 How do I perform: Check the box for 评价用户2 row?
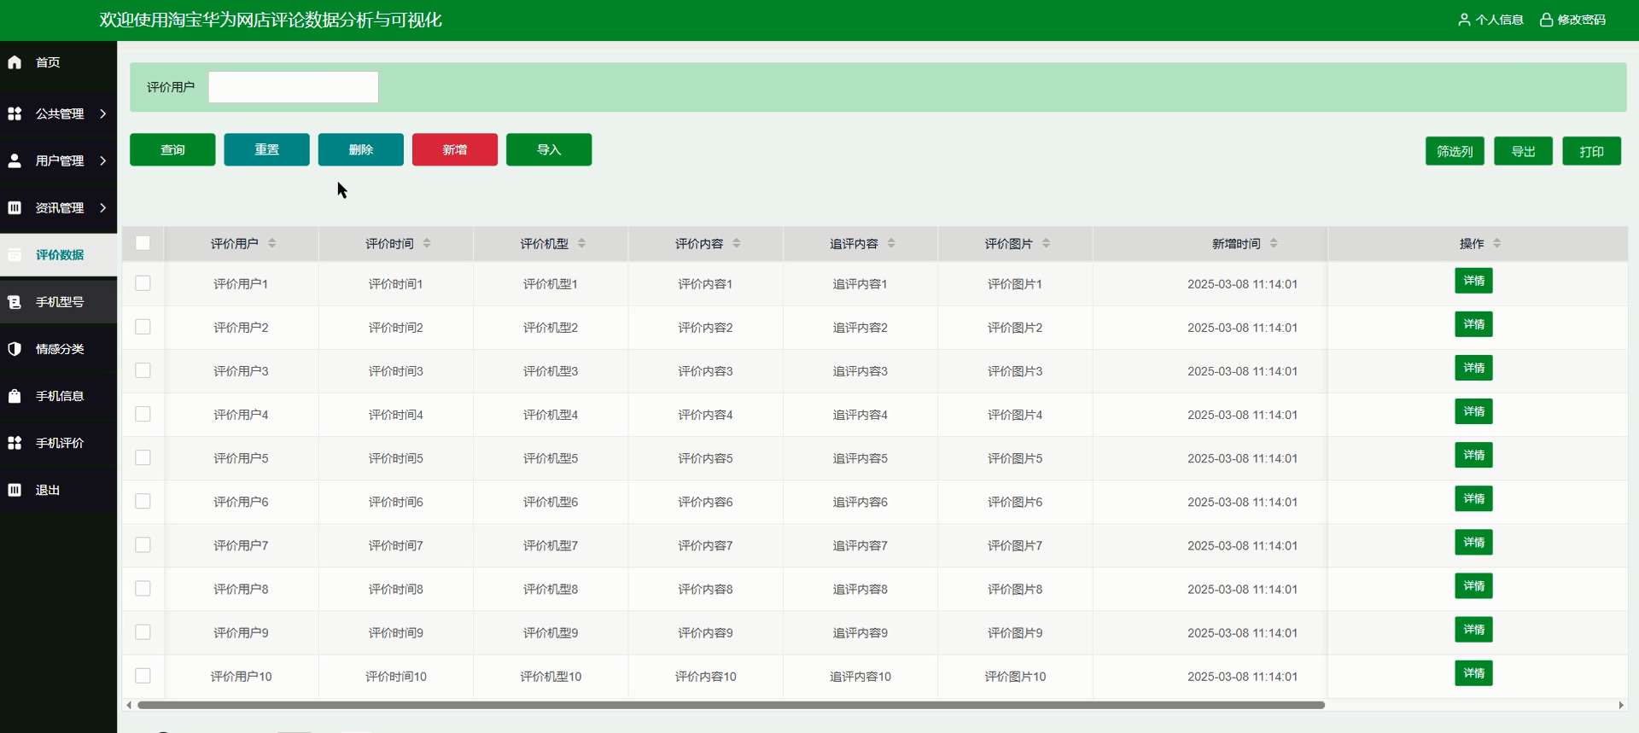(143, 327)
